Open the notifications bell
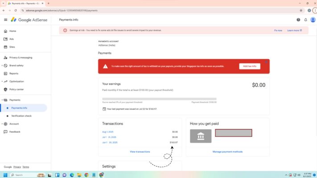 pos(306,20)
